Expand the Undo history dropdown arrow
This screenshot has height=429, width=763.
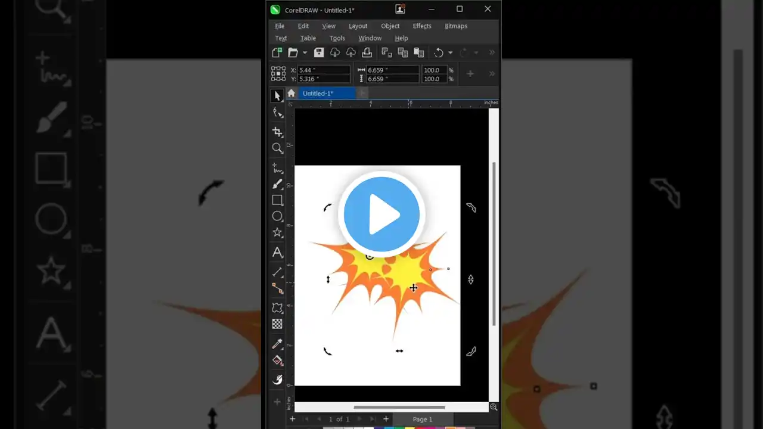click(450, 52)
